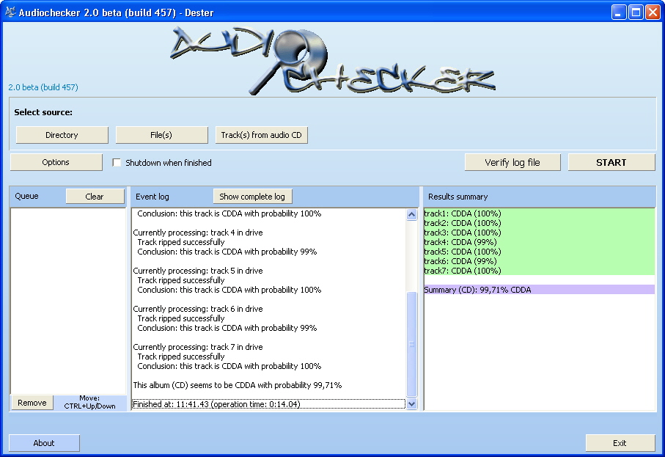The height and width of the screenshot is (457, 665).
Task: Open the Directory source picker
Action: (62, 135)
